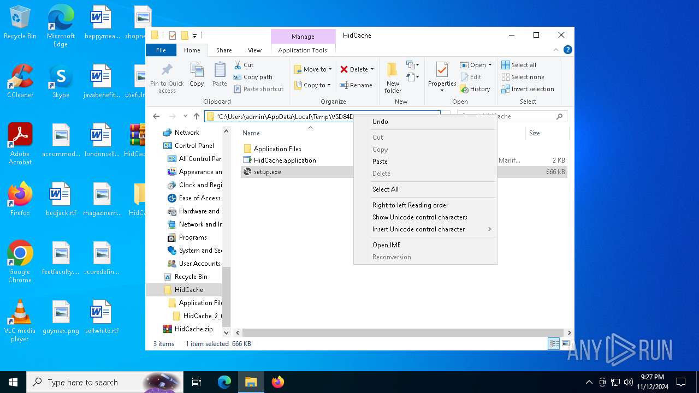
Task: Create a New folder
Action: (393, 77)
